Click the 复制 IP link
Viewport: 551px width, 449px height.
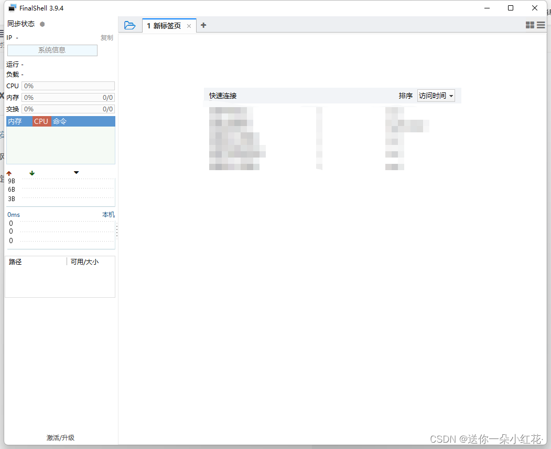click(106, 38)
